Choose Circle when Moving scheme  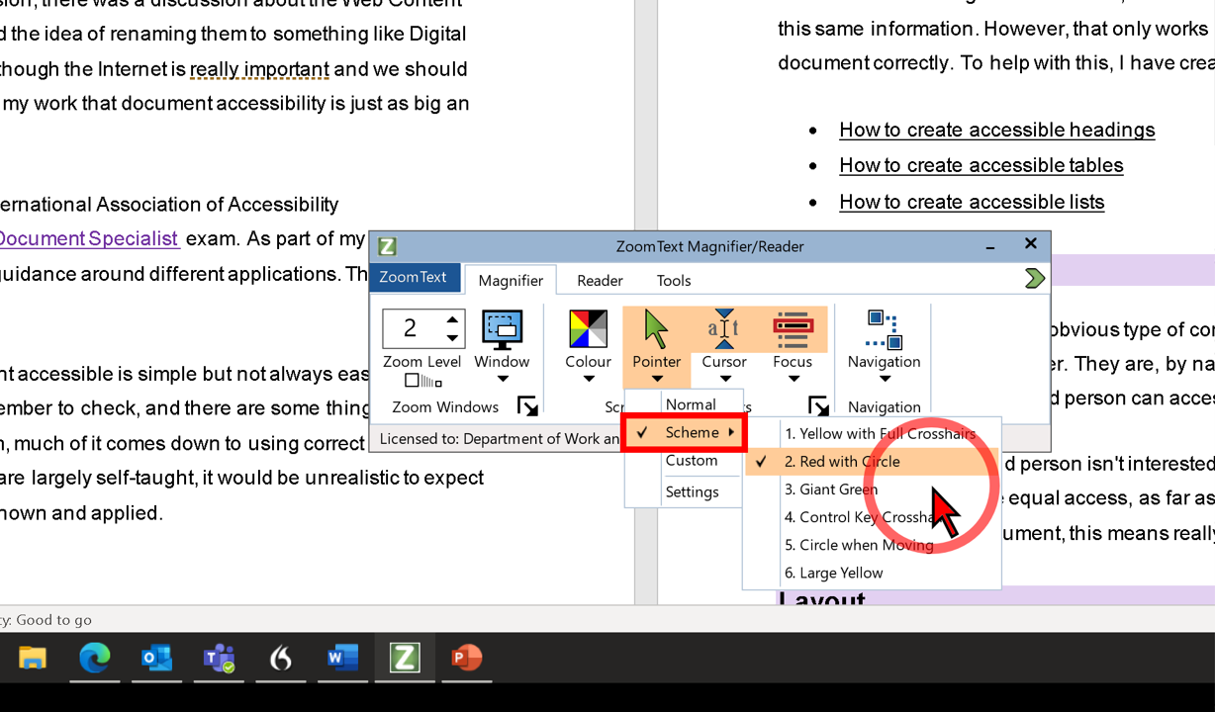872,544
